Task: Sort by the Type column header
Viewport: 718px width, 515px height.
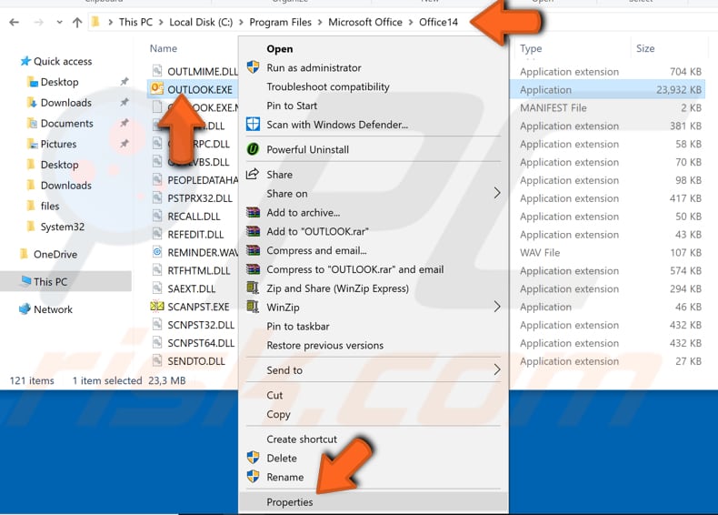Action: (x=531, y=48)
